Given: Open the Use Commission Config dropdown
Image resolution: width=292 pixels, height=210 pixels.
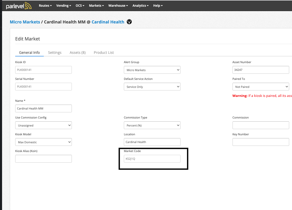Looking at the screenshot, I should [44, 125].
